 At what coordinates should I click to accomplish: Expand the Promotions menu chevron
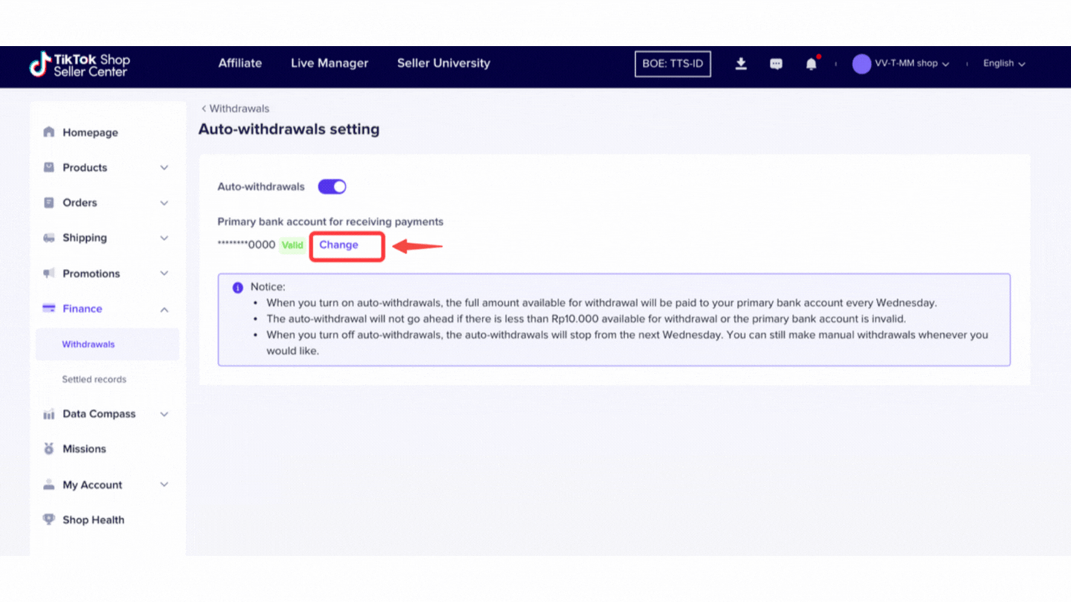(x=164, y=274)
